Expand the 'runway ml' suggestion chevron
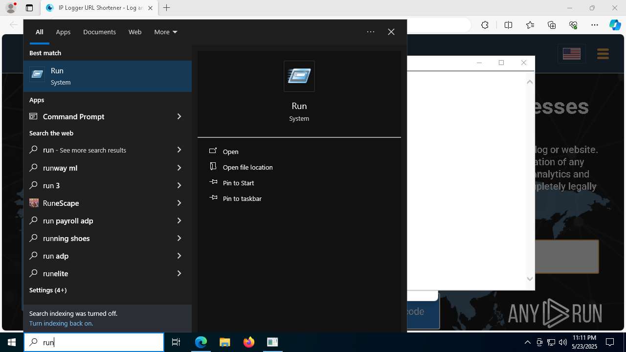626x352 pixels. 179,168
